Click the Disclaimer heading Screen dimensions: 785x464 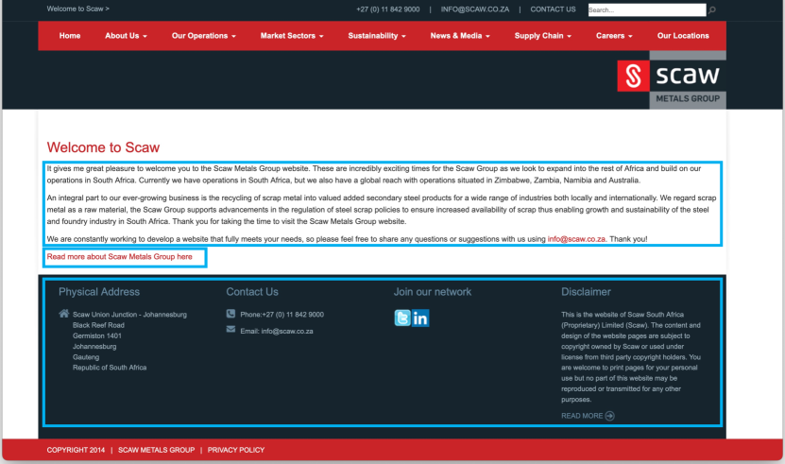(586, 292)
